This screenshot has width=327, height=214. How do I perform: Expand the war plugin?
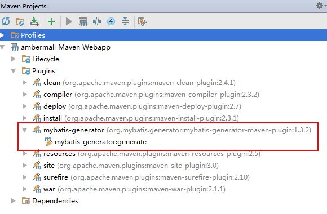pos(25,189)
